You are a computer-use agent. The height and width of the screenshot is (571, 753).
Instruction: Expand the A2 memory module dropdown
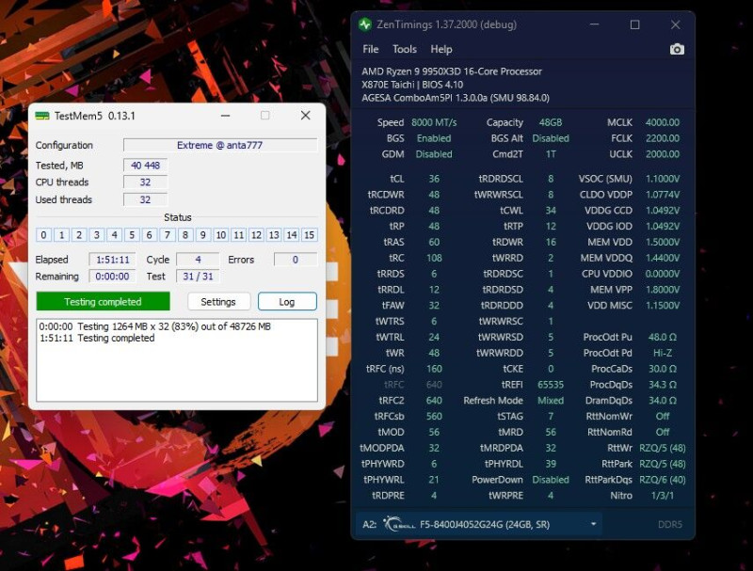click(x=594, y=524)
